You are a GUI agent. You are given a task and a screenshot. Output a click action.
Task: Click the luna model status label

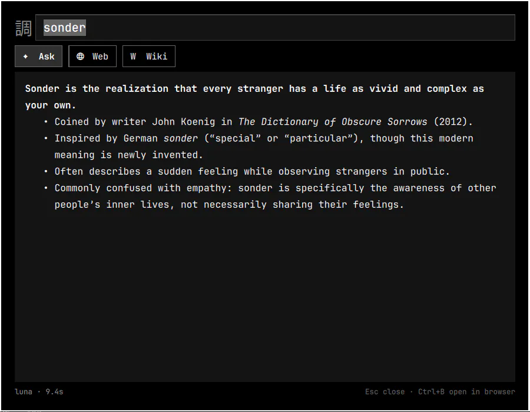point(24,392)
